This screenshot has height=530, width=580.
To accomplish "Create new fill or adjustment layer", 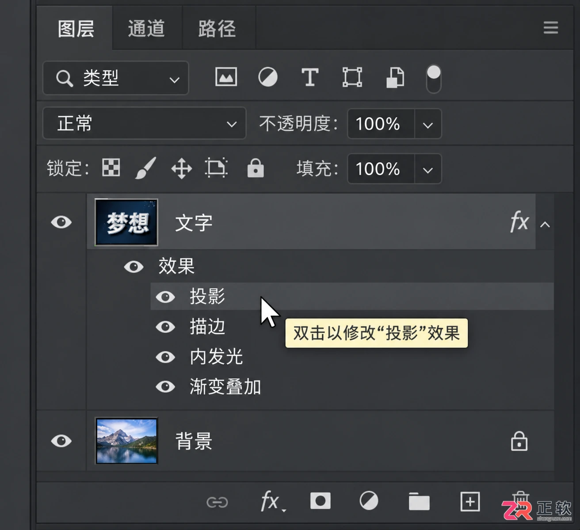I will [x=369, y=501].
